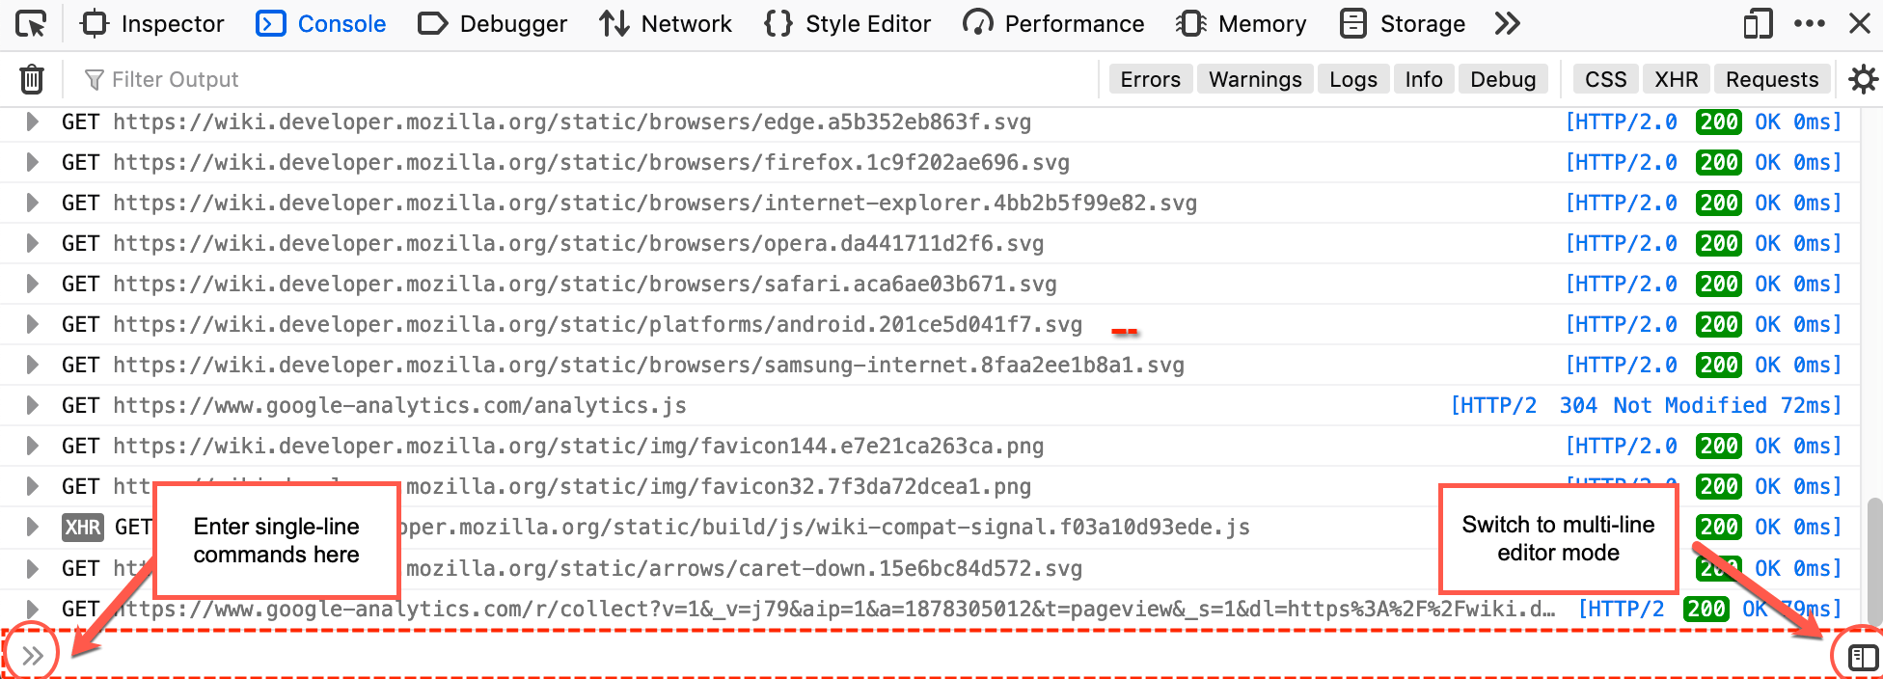Image resolution: width=1883 pixels, height=679 pixels.
Task: Switch to the Debugger panel icon
Action: point(430,23)
